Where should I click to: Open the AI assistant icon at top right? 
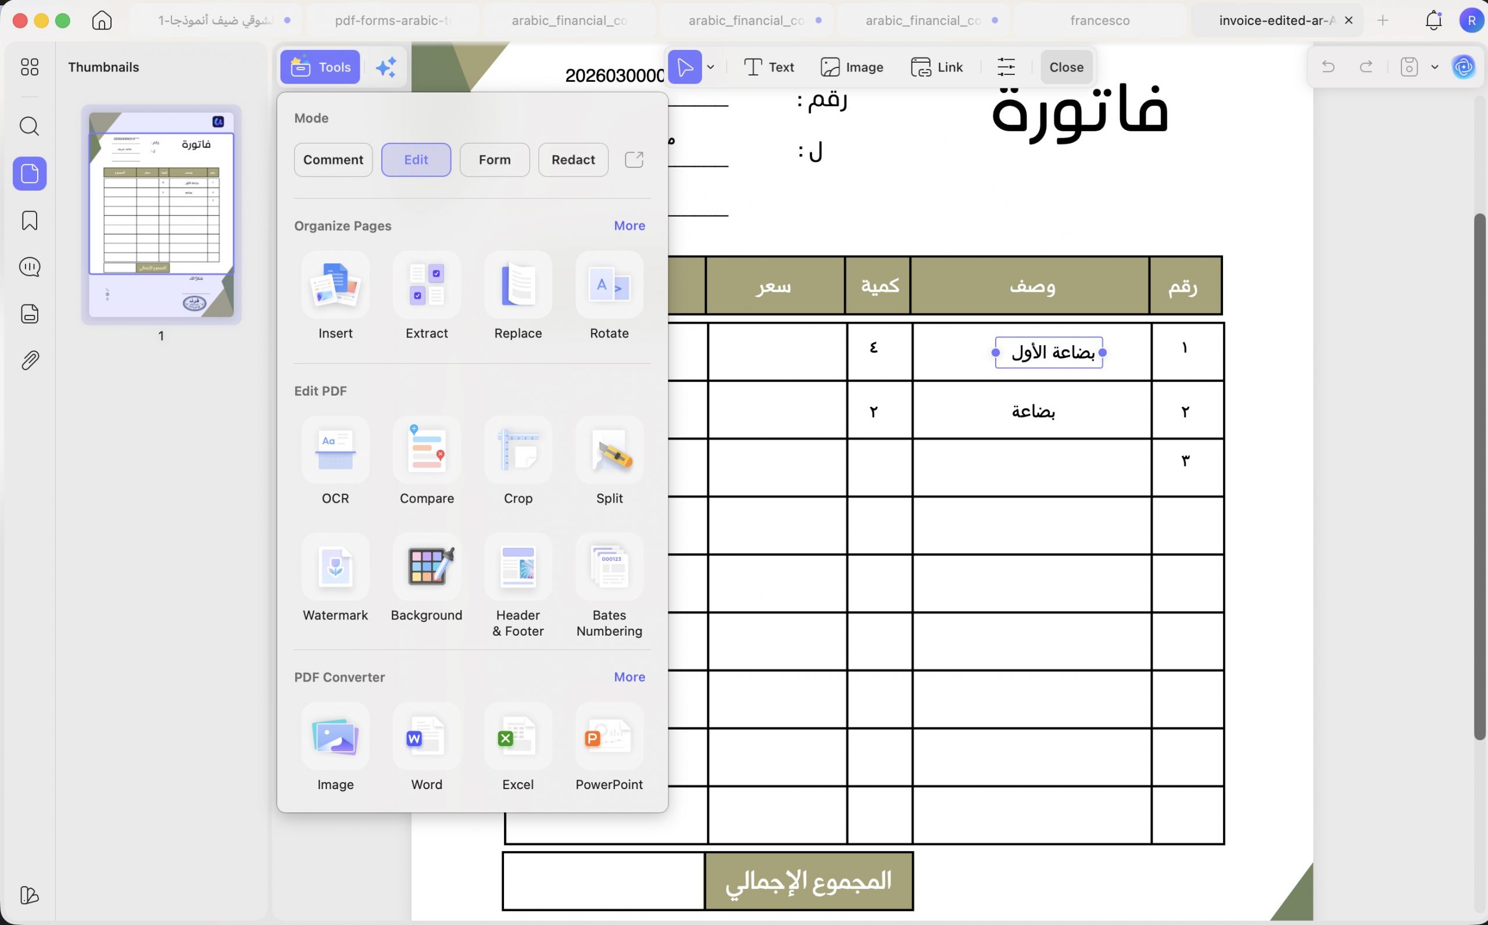[x=1463, y=67]
